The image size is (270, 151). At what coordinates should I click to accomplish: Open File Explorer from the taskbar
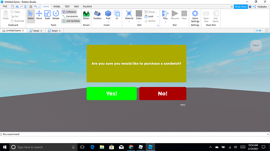click(102, 147)
